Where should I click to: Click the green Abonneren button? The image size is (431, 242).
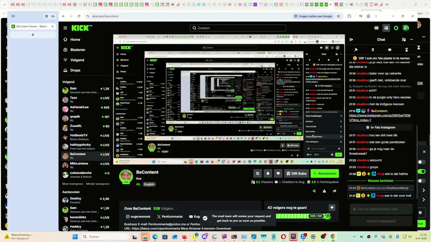click(x=325, y=173)
